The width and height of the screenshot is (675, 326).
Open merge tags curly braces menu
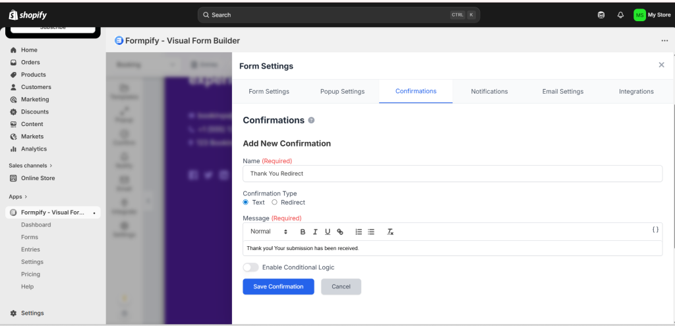[655, 230]
